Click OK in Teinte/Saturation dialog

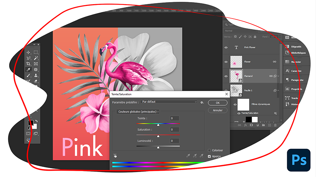click(218, 103)
